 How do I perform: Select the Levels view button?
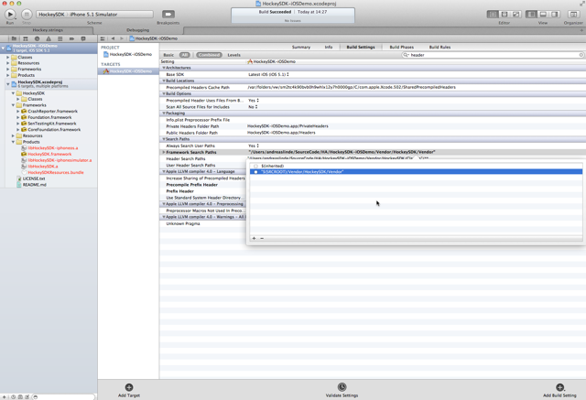(233, 55)
